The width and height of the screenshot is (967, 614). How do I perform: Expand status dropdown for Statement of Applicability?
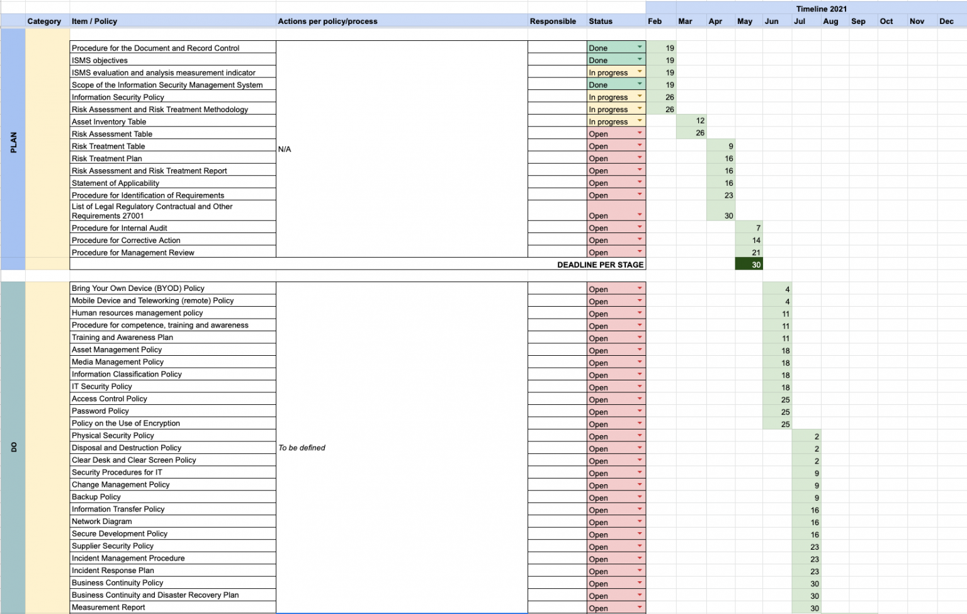[640, 182]
